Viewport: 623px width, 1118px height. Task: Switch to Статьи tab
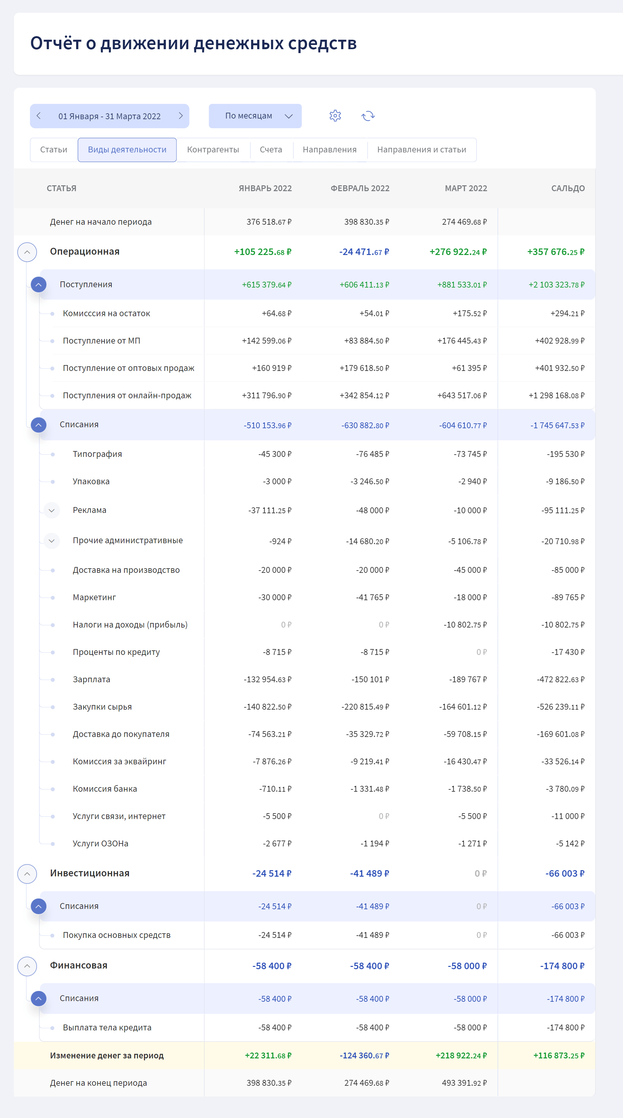[x=54, y=150]
